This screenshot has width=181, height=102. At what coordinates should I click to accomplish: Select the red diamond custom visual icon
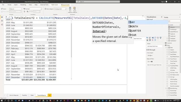pos(153,40)
